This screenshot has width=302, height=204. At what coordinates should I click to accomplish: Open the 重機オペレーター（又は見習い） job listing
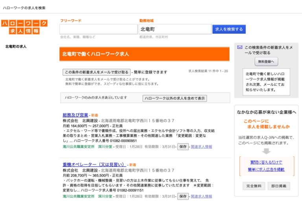(x=94, y=164)
